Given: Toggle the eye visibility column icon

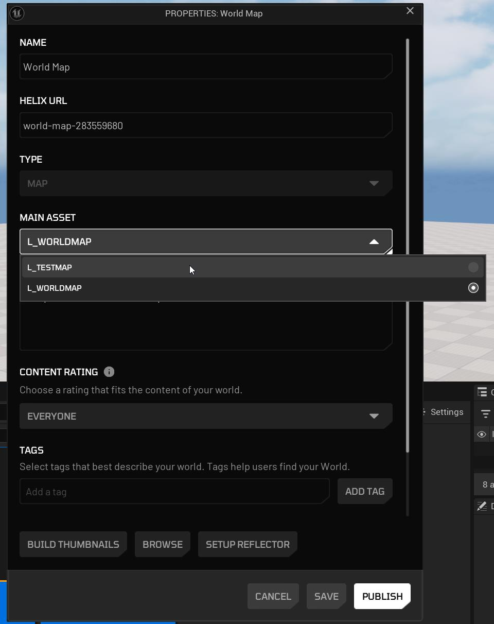Looking at the screenshot, I should coord(482,435).
